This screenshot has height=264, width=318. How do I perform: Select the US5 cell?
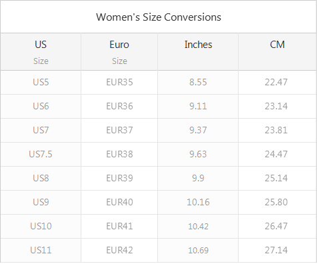[41, 82]
